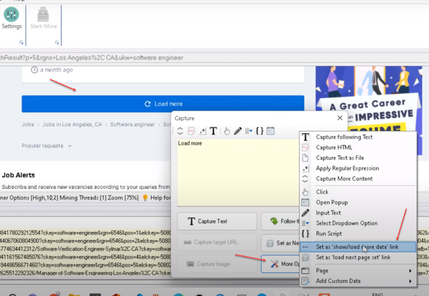Viewport: 429px width, 296px height.
Task: Select Apply Regular Expression menu entry
Action: [347, 169]
